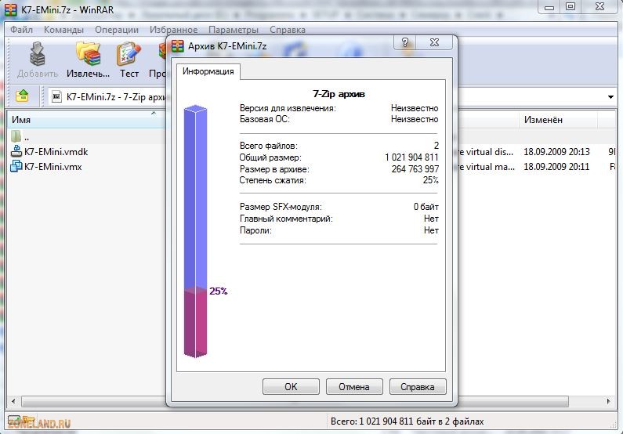Close the Архив K7-EMini.7z dialog
The height and width of the screenshot is (434, 623).
click(x=434, y=42)
